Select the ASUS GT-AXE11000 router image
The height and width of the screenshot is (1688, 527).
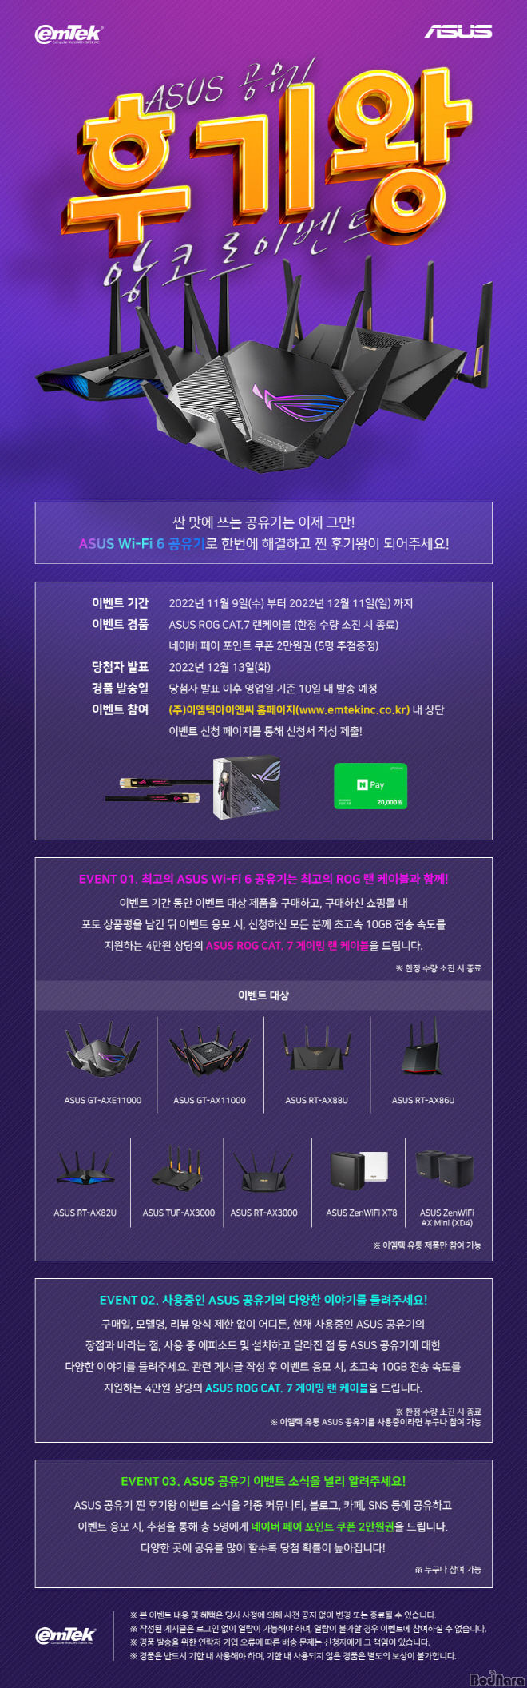102,1050
